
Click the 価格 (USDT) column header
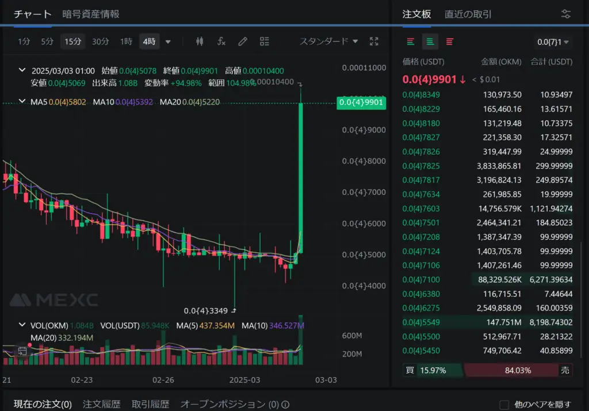[x=423, y=62]
